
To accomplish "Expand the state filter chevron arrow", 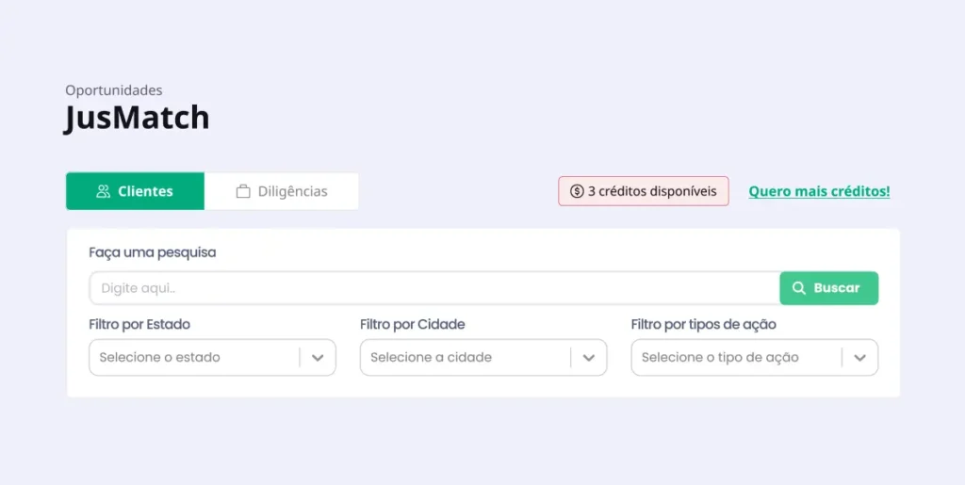I will [x=318, y=358].
